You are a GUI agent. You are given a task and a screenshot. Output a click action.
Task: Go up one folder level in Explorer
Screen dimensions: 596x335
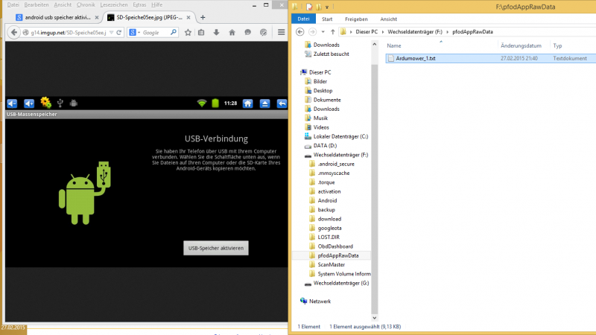coord(332,32)
